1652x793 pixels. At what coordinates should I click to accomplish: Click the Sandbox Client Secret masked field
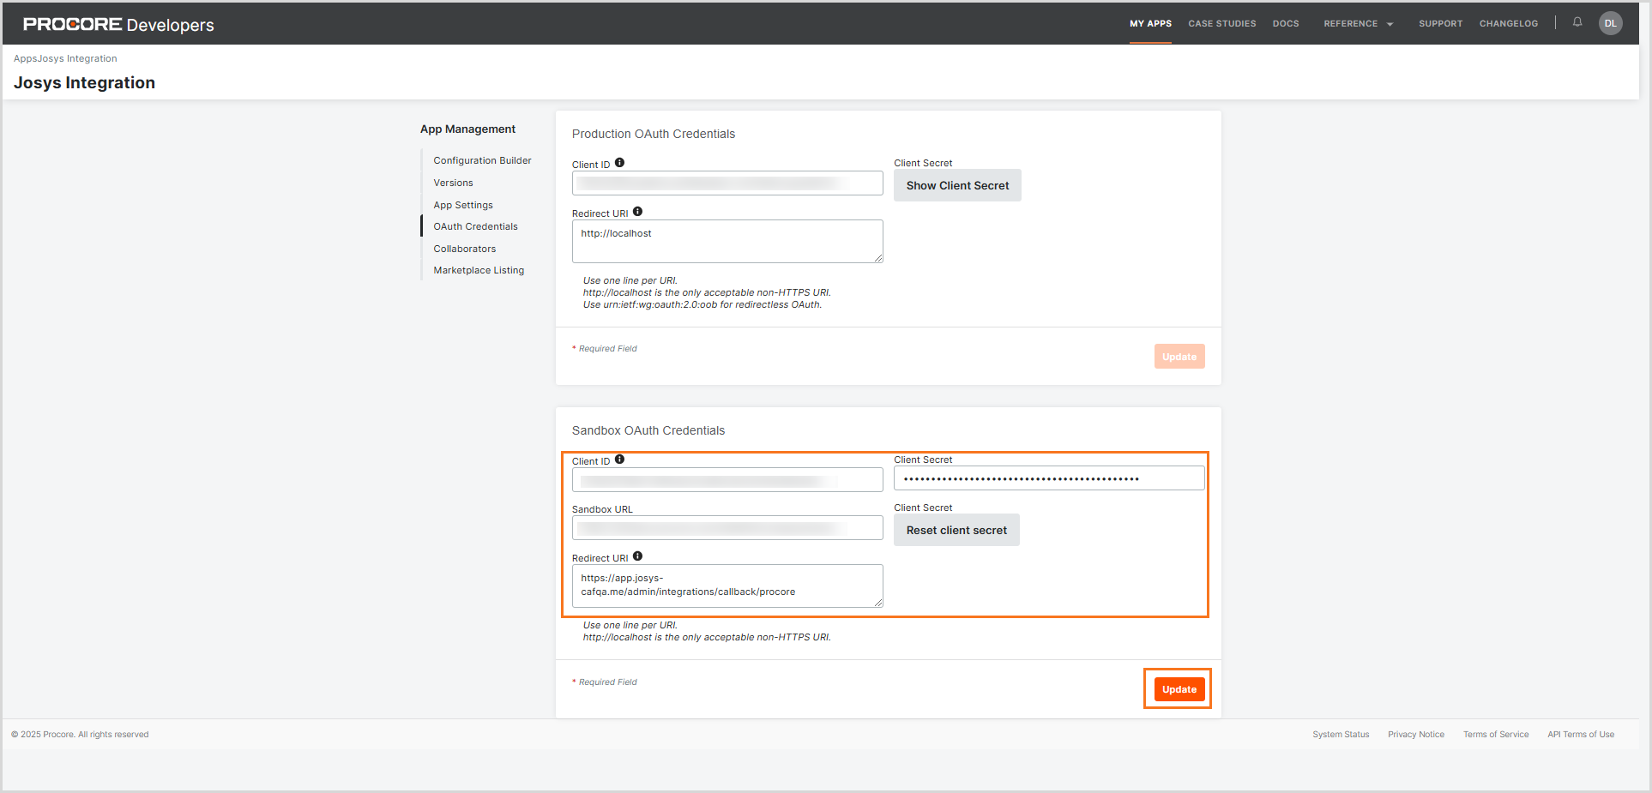1049,478
